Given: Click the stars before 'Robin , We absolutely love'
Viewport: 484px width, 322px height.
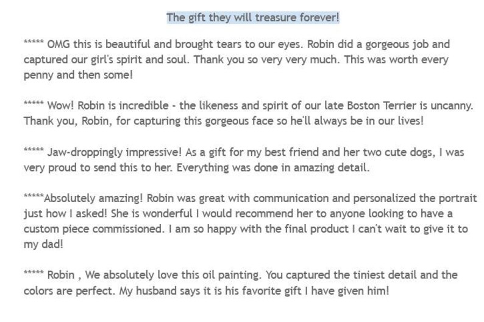Looking at the screenshot, I should tap(34, 272).
